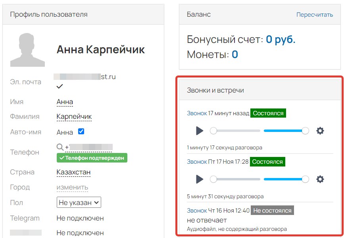Viewport: 344px width, 238px height.
Task: Click the green "Состоялся" status badge
Action: (x=268, y=113)
